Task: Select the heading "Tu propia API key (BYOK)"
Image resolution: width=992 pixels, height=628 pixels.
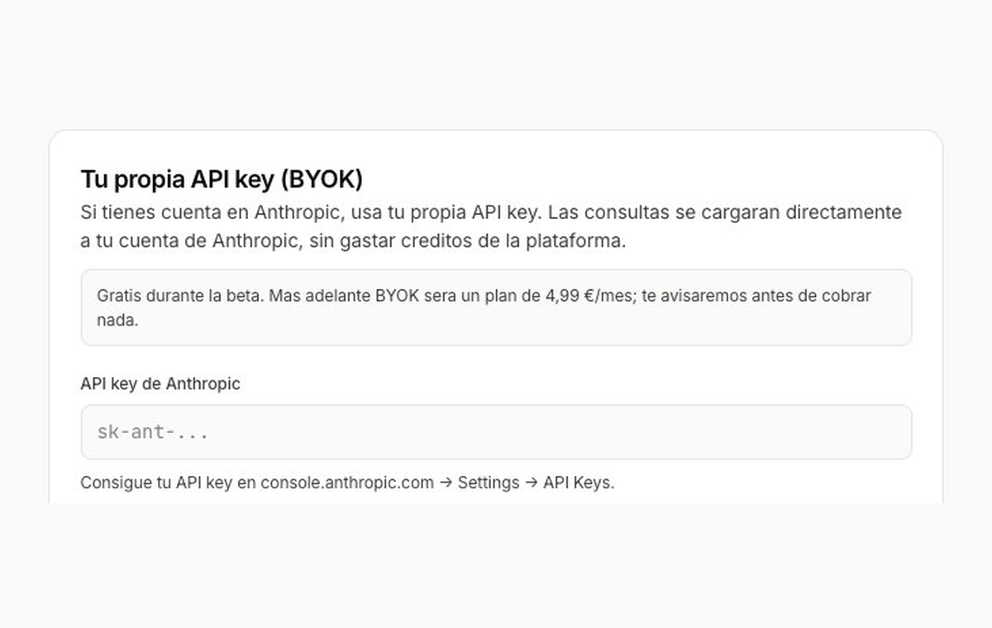Action: point(222,178)
